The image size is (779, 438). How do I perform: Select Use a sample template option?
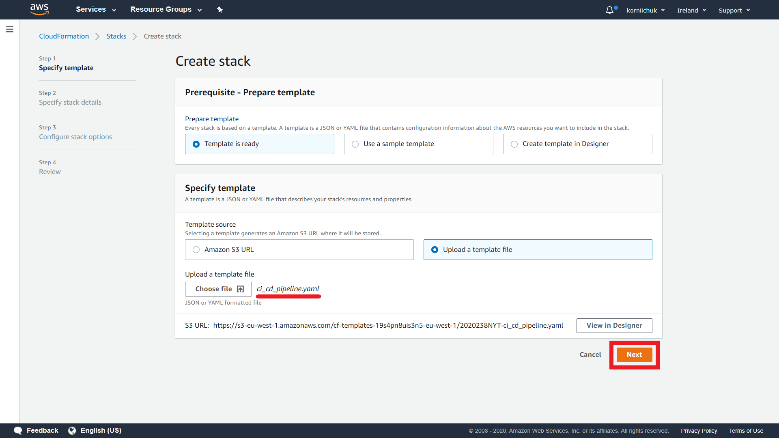coord(355,144)
